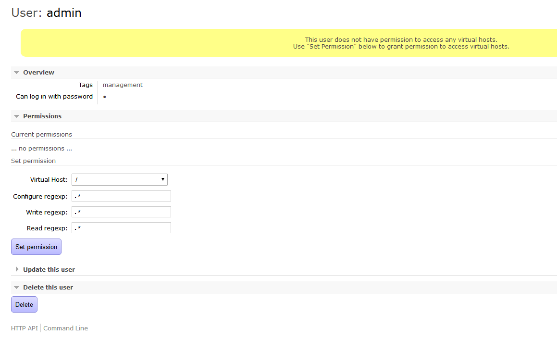Click the yellow no-permission warning banner

[x=288, y=43]
